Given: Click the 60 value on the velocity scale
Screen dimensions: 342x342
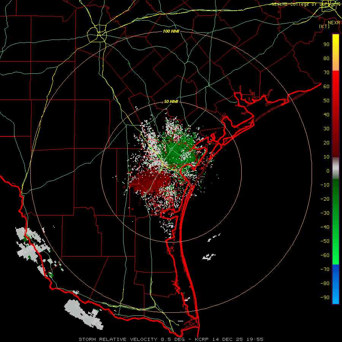Looking at the screenshot, I should [326, 86].
